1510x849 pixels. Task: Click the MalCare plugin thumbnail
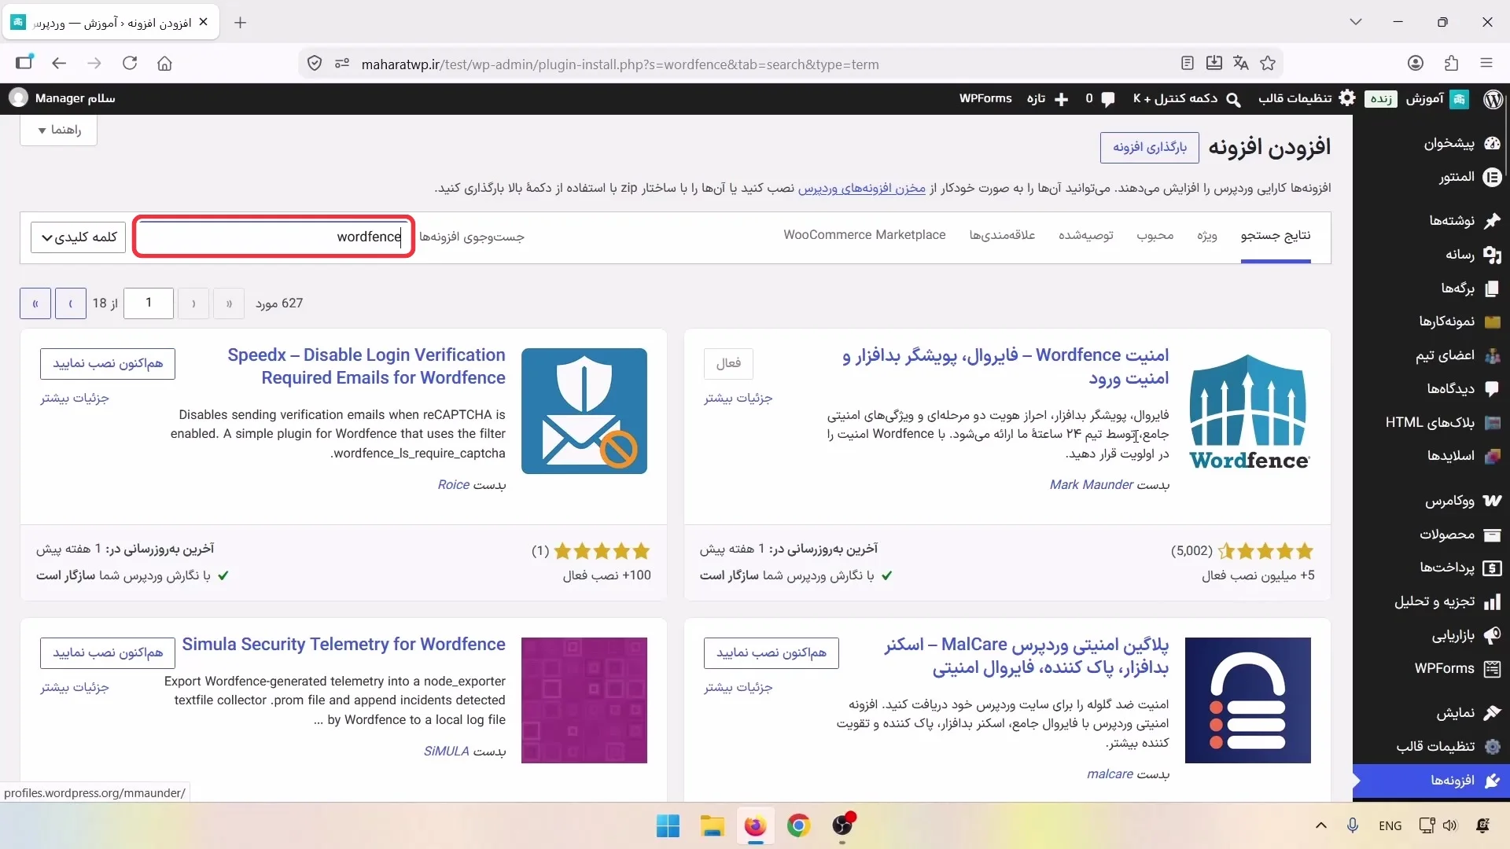1248,700
